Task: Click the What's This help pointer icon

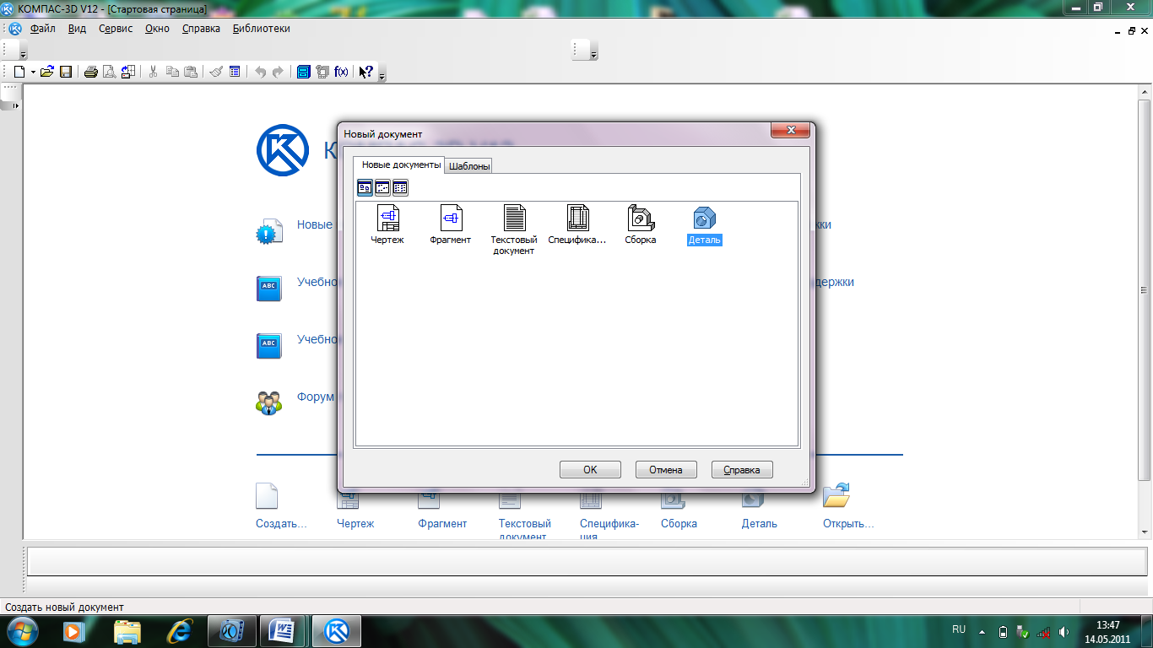Action: (x=366, y=72)
